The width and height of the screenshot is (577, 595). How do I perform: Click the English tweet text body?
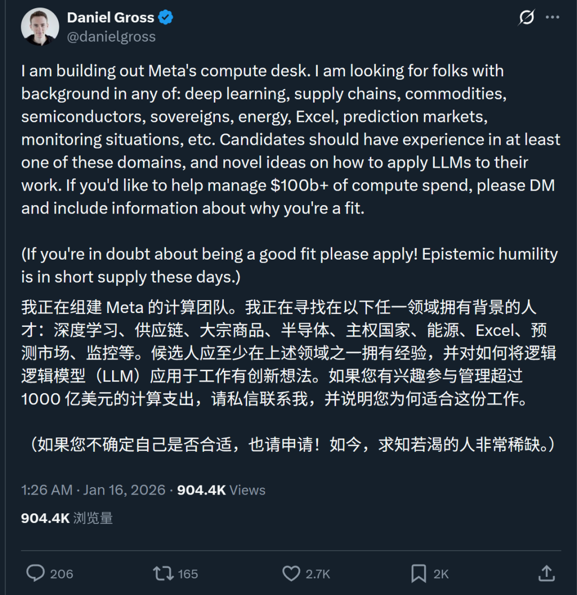(x=288, y=139)
